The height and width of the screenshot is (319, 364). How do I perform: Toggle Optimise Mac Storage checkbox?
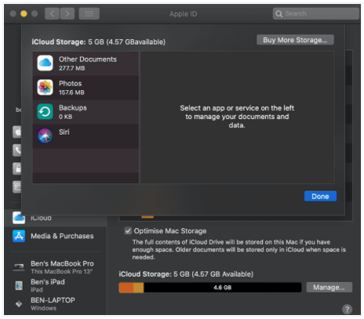(x=128, y=231)
